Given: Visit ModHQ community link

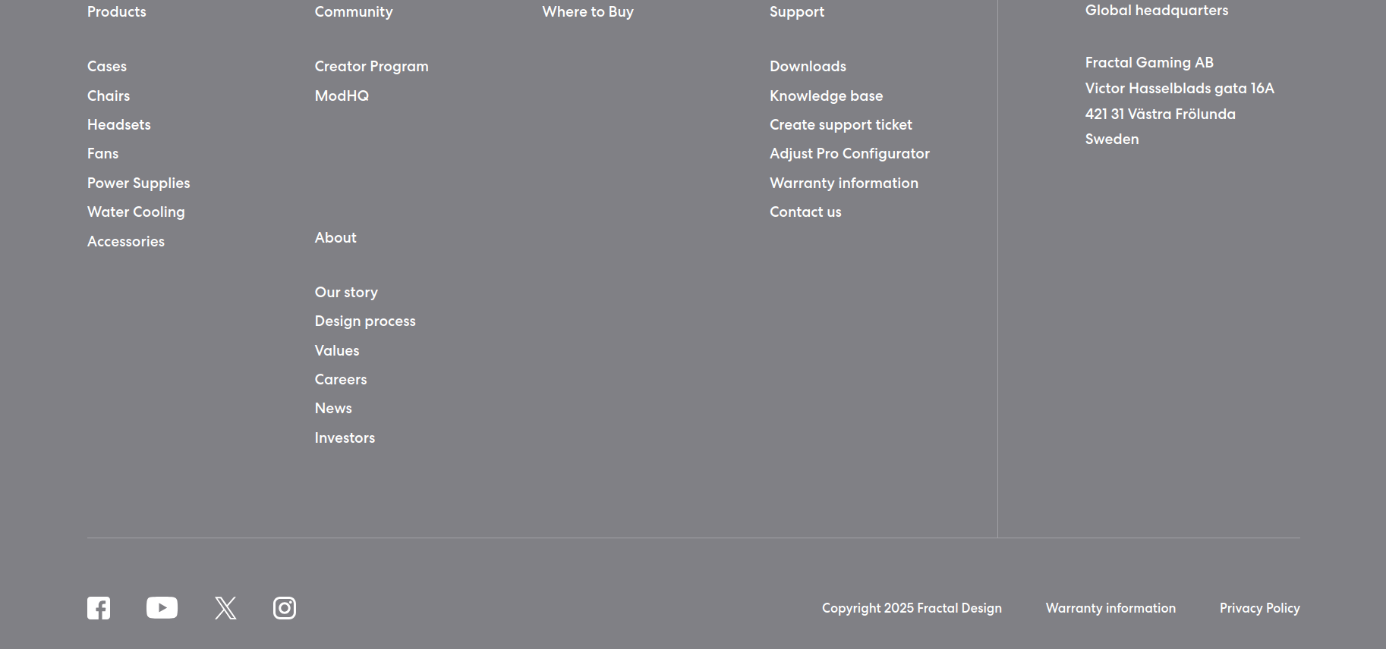Looking at the screenshot, I should click(342, 96).
